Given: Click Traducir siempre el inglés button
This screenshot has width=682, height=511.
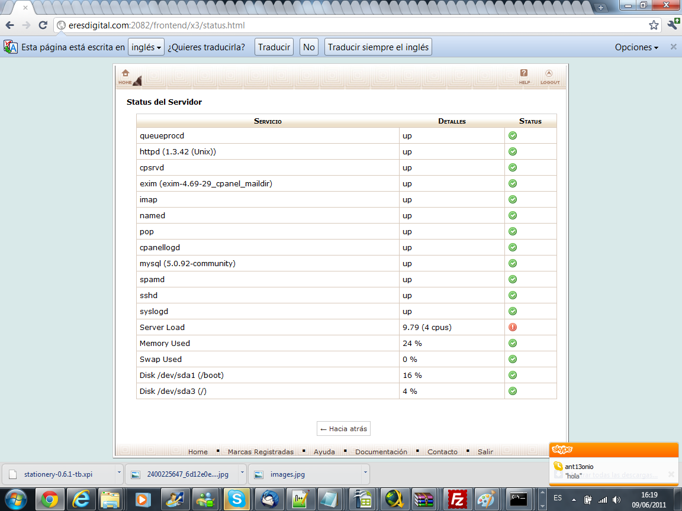Looking at the screenshot, I should tap(378, 47).
